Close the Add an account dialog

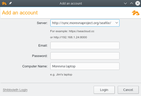pos(138,3)
